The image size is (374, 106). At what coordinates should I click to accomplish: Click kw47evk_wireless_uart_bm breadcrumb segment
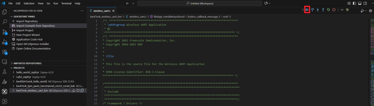click(x=106, y=17)
